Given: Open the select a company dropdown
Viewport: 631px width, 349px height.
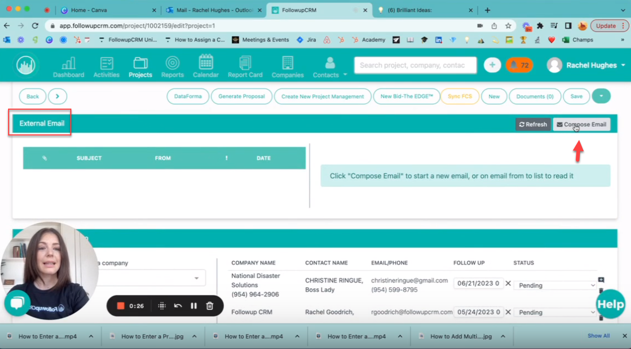Looking at the screenshot, I should pyautogui.click(x=151, y=278).
